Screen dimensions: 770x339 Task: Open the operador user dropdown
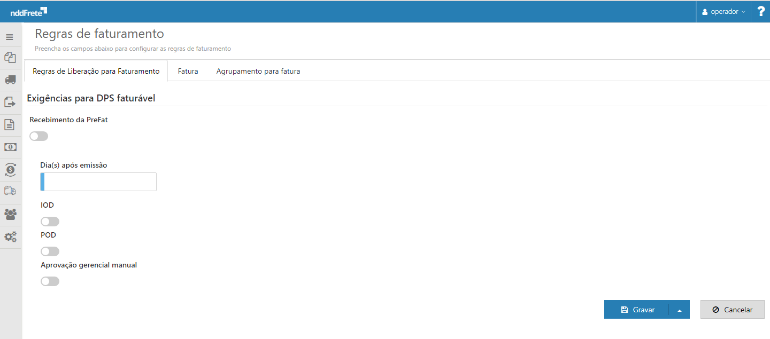(723, 11)
